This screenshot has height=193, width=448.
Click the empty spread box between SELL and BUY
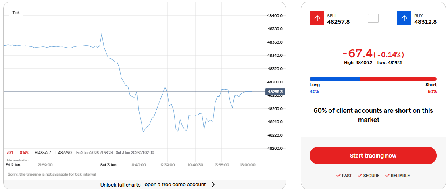point(373,18)
